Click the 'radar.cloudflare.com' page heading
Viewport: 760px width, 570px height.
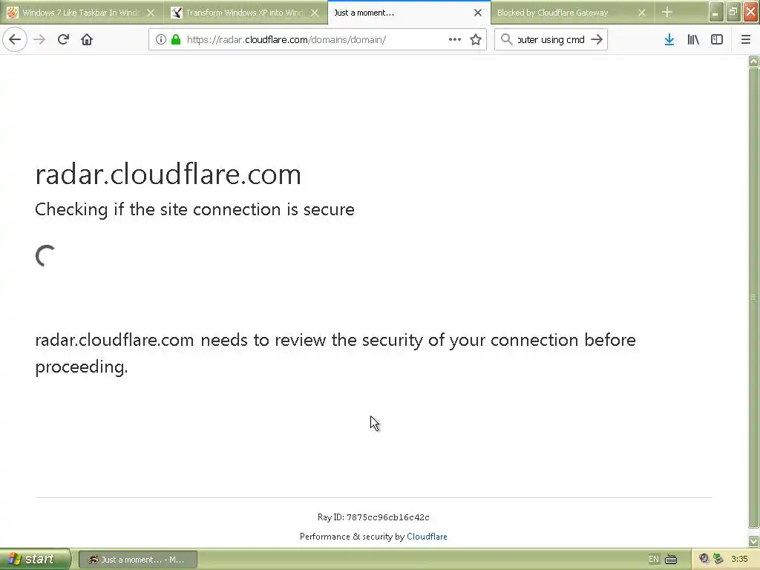[x=168, y=174]
